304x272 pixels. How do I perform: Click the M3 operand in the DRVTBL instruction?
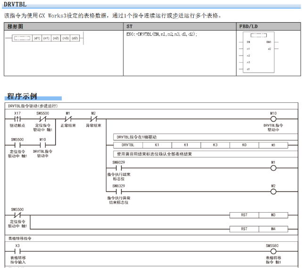pyautogui.click(x=273, y=145)
